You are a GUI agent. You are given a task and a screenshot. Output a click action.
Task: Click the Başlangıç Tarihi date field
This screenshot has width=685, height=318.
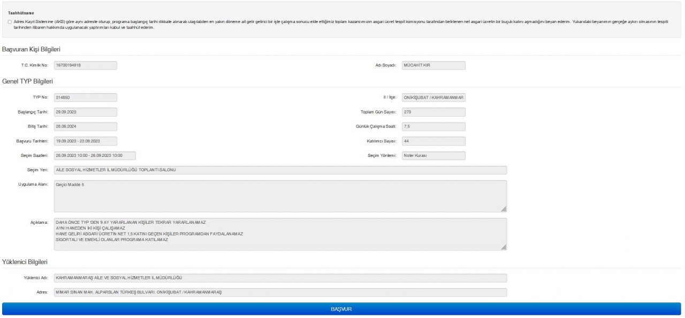click(85, 112)
